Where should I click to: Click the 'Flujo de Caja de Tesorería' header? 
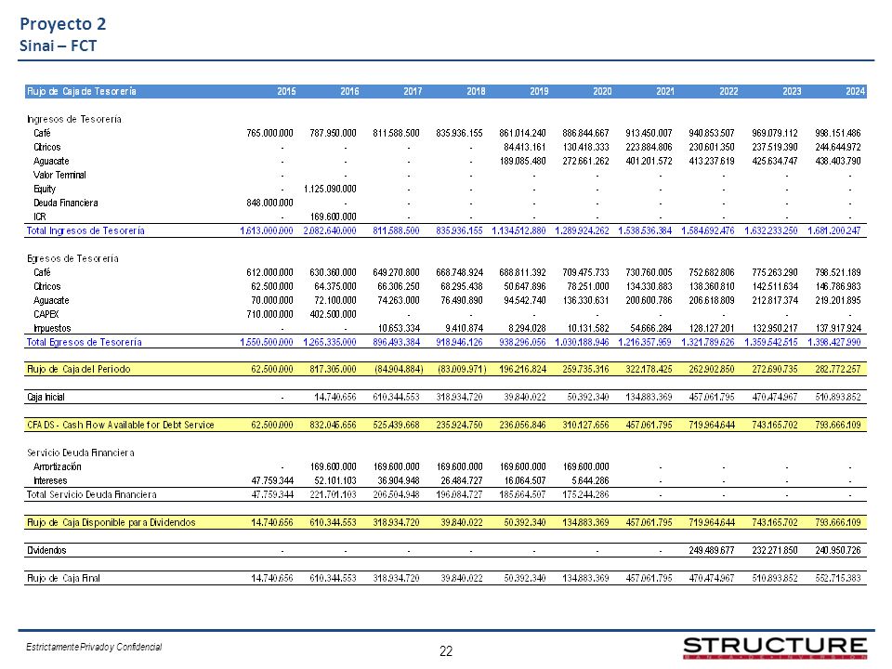coord(82,91)
